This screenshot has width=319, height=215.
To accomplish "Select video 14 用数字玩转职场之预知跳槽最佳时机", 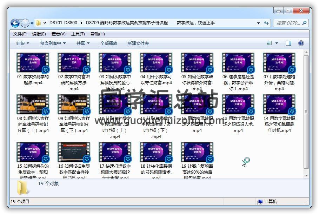I will pyautogui.click(x=279, y=114).
